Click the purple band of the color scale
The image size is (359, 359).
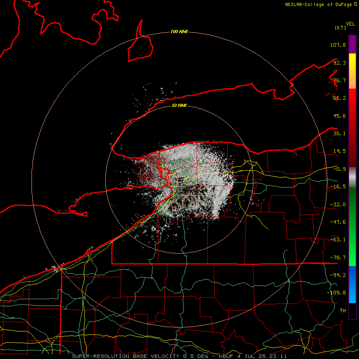352,44
